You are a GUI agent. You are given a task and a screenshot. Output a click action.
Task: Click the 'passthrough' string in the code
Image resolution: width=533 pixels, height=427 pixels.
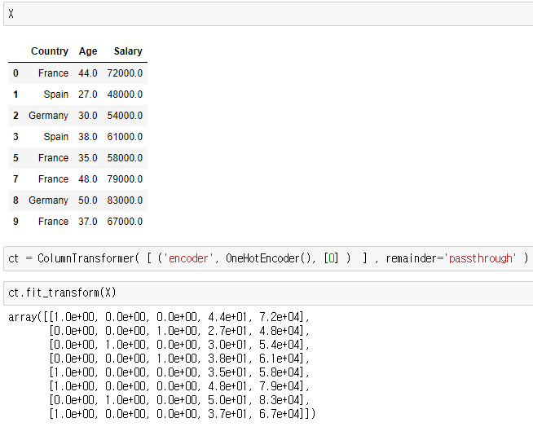tap(480, 258)
